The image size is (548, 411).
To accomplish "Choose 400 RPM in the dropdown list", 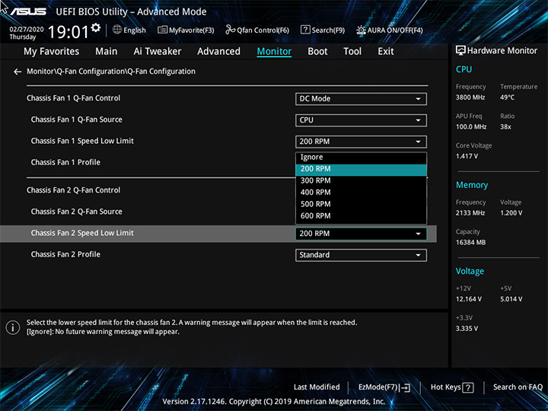I will pyautogui.click(x=361, y=193).
